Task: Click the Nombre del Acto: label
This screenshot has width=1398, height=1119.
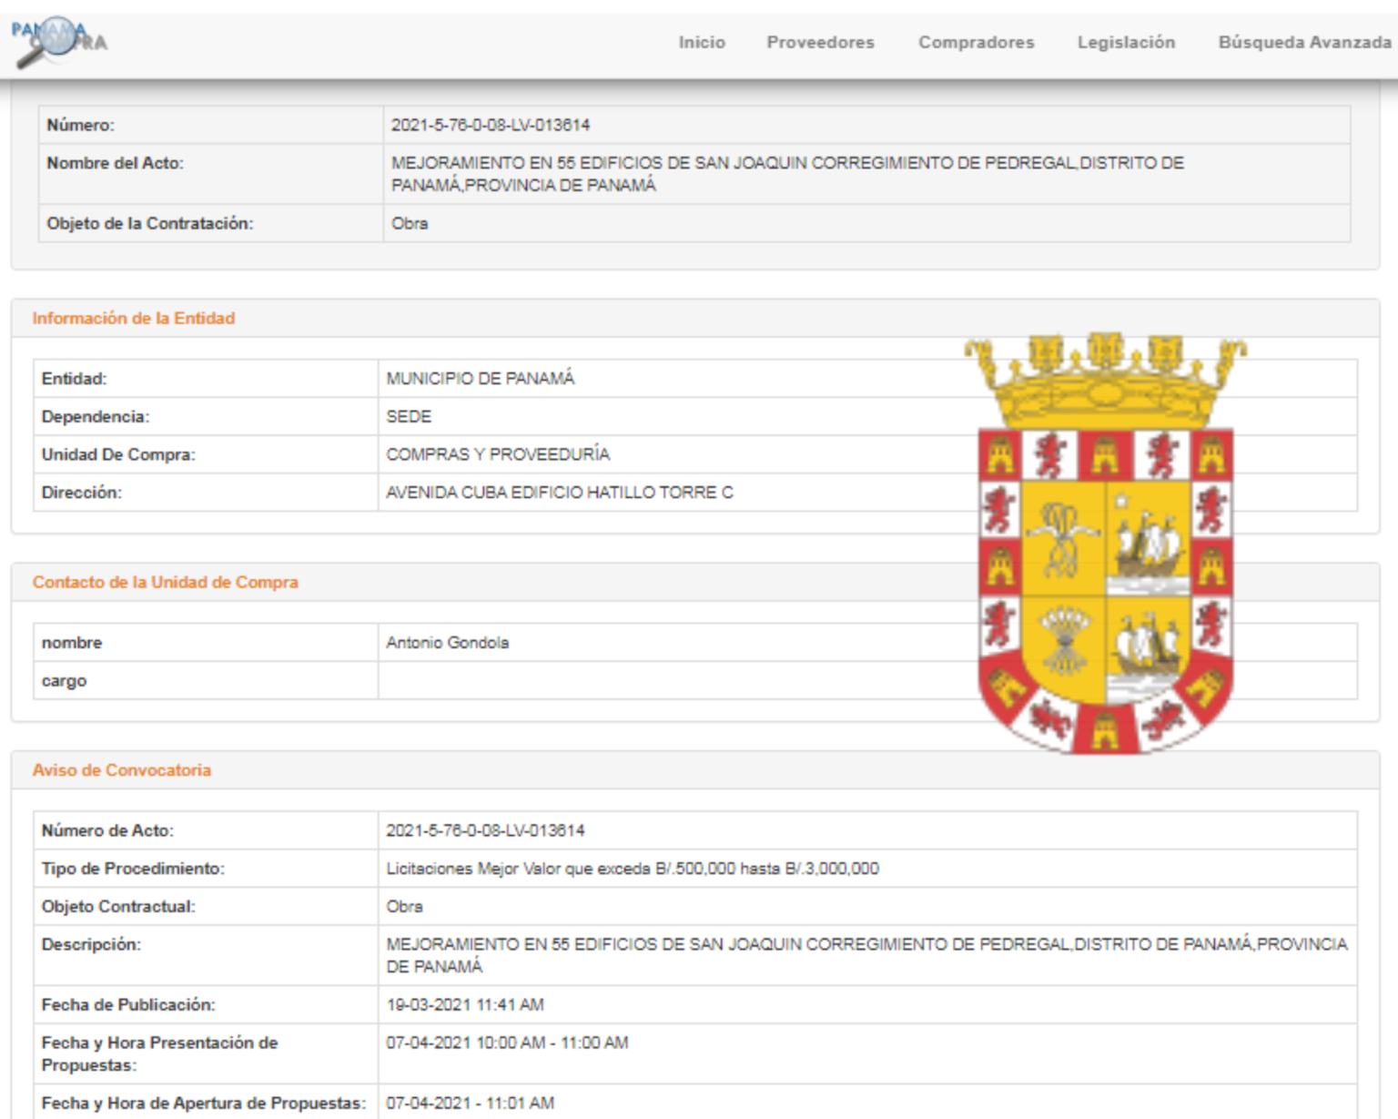Action: (115, 163)
